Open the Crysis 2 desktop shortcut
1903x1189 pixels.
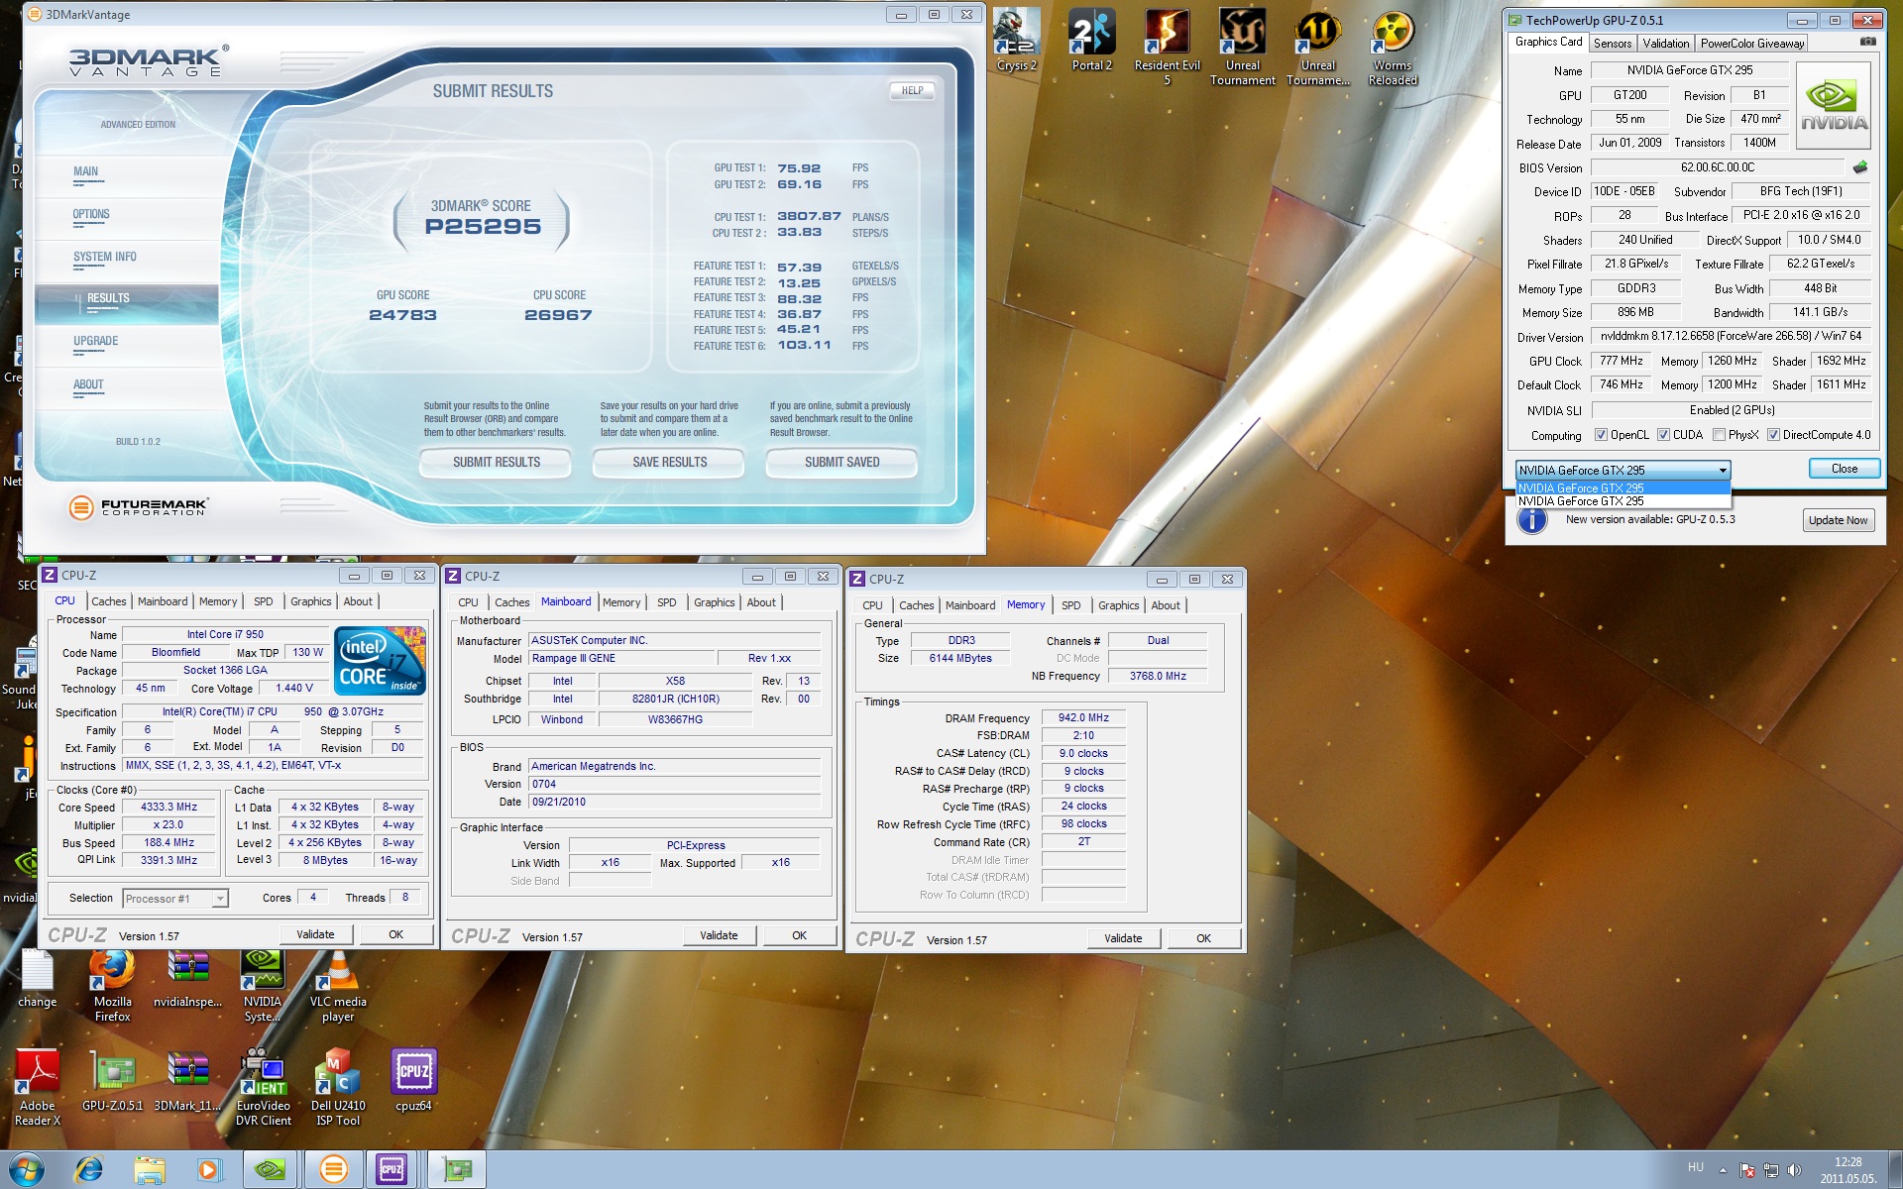click(x=1016, y=40)
